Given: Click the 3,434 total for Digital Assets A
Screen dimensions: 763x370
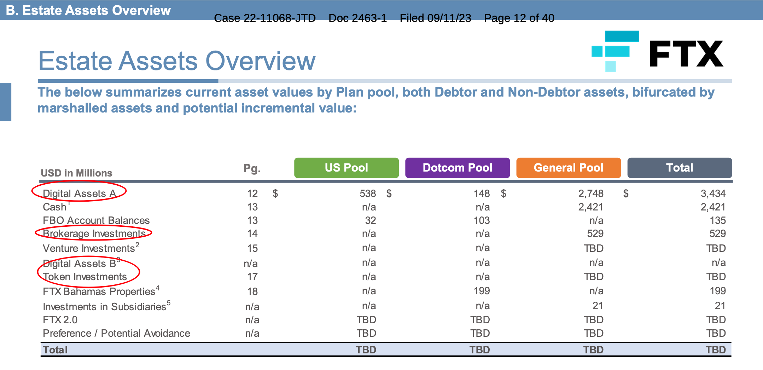Looking at the screenshot, I should tap(713, 193).
